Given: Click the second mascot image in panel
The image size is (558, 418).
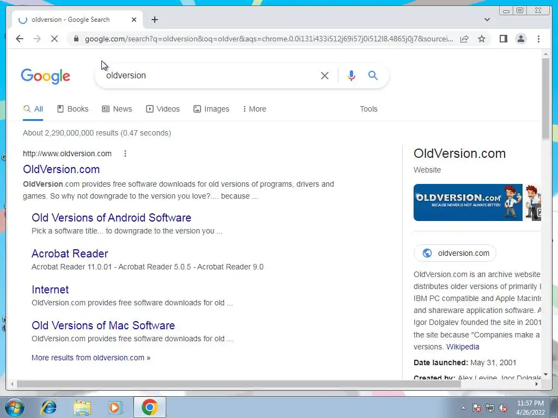Looking at the screenshot, I should pyautogui.click(x=533, y=202).
